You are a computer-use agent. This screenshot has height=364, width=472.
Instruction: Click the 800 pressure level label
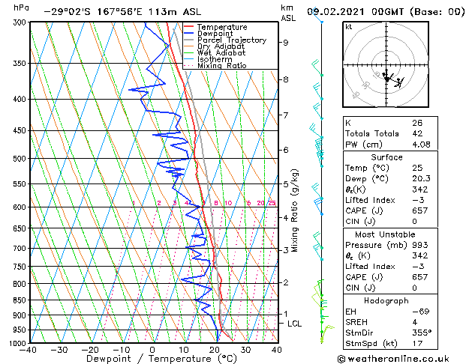21,284
